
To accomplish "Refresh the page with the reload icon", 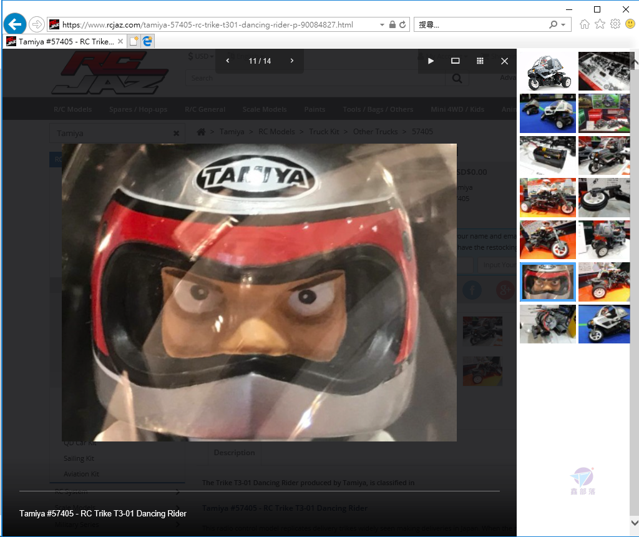I will coord(402,24).
